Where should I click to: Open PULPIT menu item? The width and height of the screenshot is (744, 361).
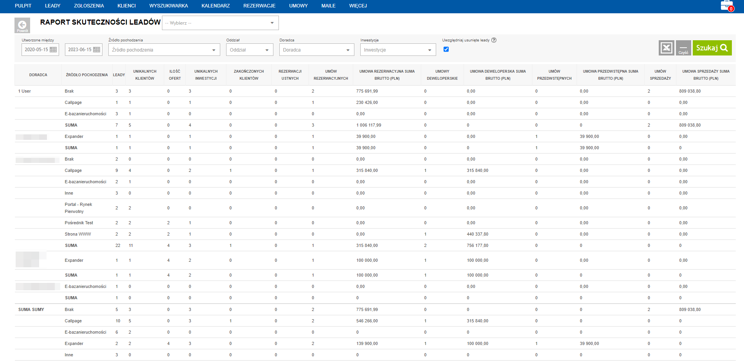[x=23, y=6]
